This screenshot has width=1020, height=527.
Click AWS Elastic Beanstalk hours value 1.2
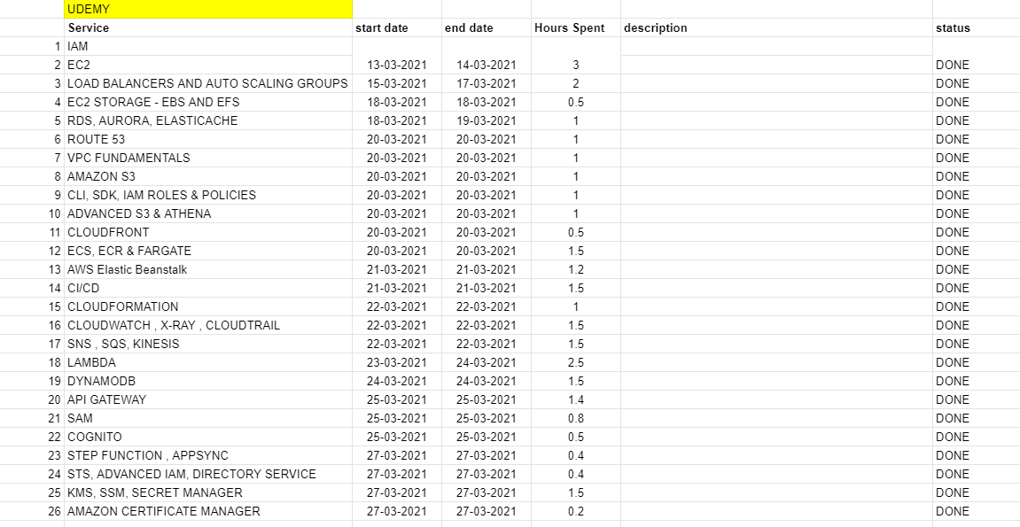[576, 269]
